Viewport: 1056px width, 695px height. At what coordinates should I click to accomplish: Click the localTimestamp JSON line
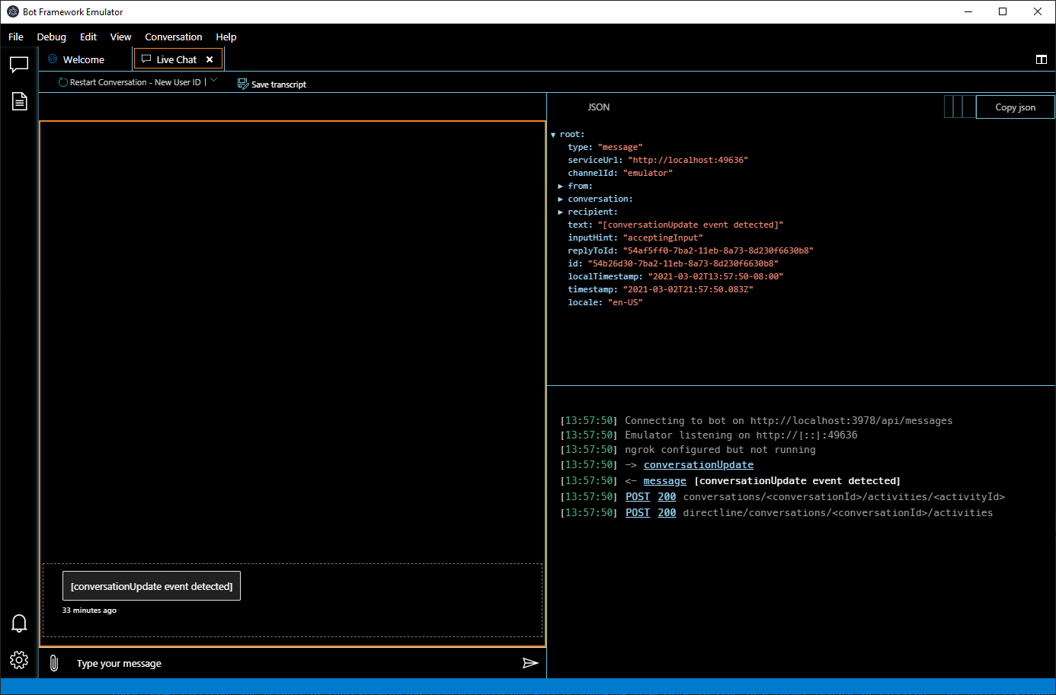tap(676, 277)
